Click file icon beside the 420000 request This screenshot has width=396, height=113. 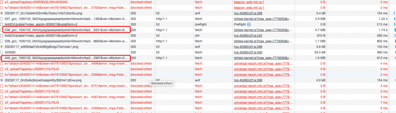tap(2, 52)
